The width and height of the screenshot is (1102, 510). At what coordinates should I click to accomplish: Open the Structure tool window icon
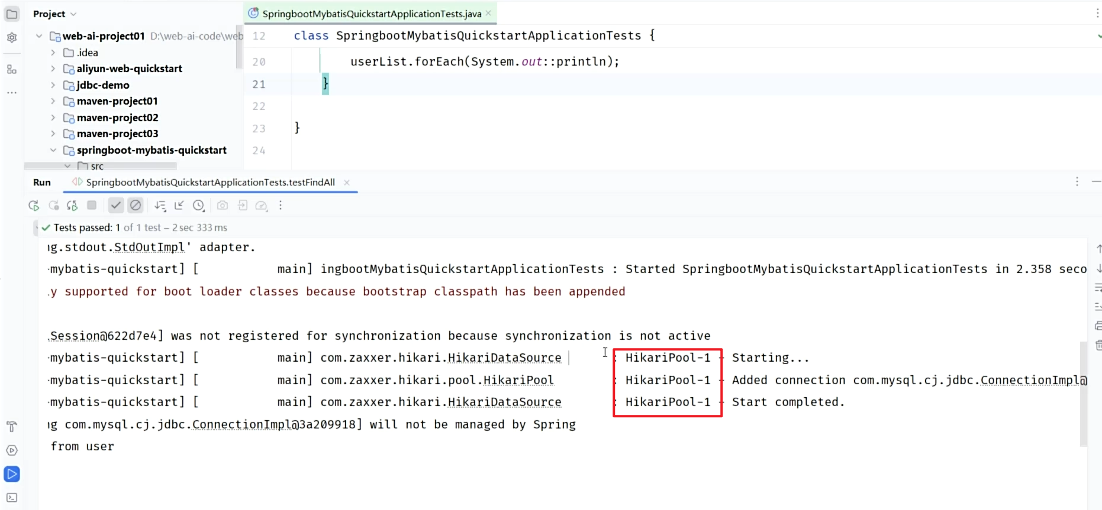pyautogui.click(x=12, y=70)
